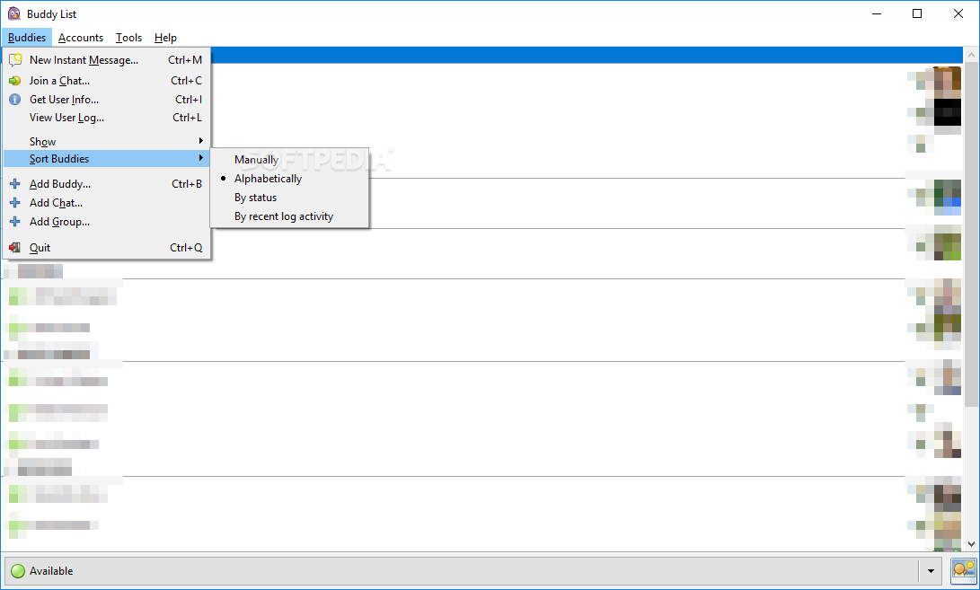Click the plus icon beside Add Group
This screenshot has width=980, height=590.
tap(15, 221)
